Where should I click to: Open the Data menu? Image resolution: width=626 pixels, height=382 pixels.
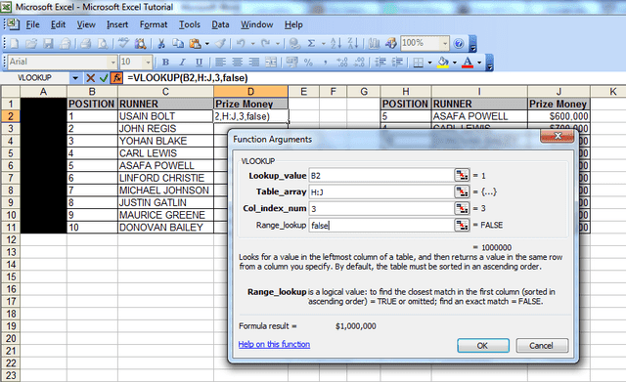click(220, 24)
